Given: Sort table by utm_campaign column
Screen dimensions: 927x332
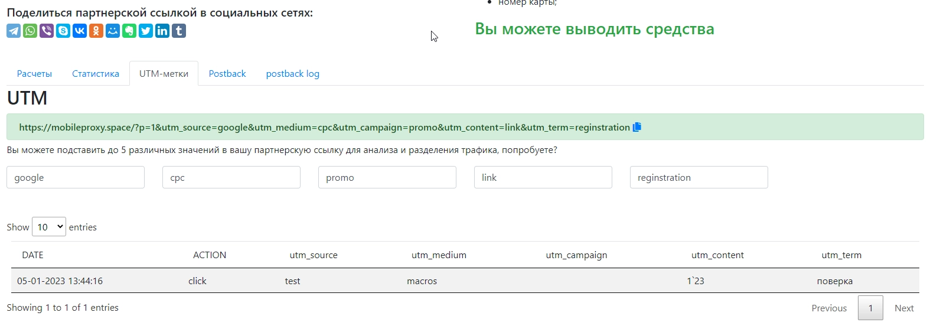Looking at the screenshot, I should coord(576,255).
